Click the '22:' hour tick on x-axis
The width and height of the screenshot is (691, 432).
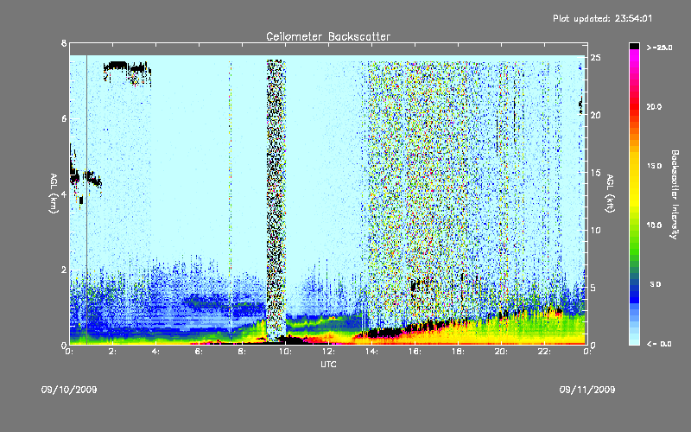(x=544, y=352)
